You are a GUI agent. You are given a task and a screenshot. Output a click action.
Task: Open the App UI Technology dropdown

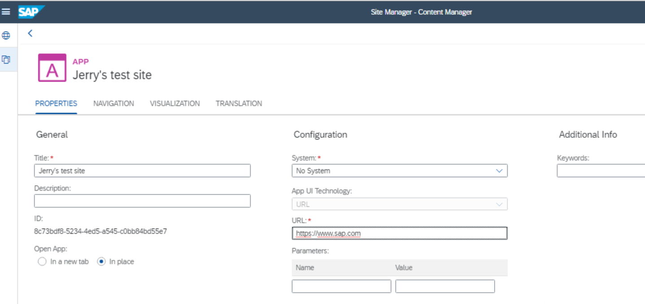pos(400,204)
